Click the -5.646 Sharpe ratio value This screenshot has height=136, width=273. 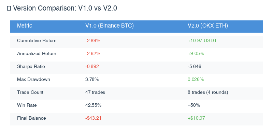pyautogui.click(x=195, y=67)
